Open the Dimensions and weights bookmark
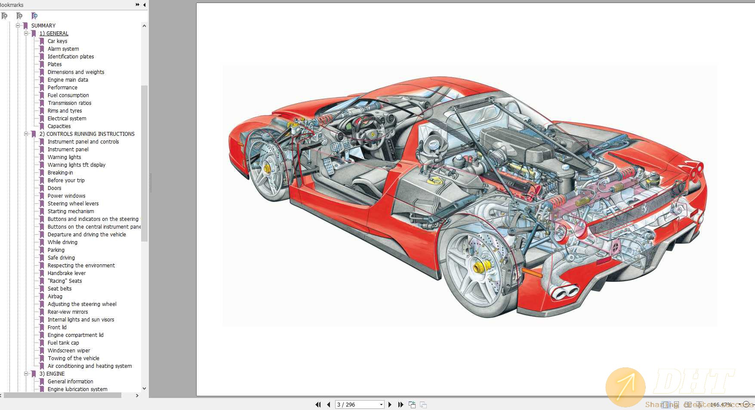Image resolution: width=755 pixels, height=410 pixels. click(x=76, y=72)
